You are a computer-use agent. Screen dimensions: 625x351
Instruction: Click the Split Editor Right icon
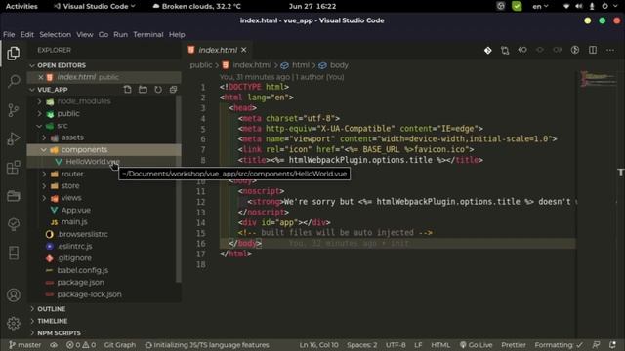pos(593,50)
